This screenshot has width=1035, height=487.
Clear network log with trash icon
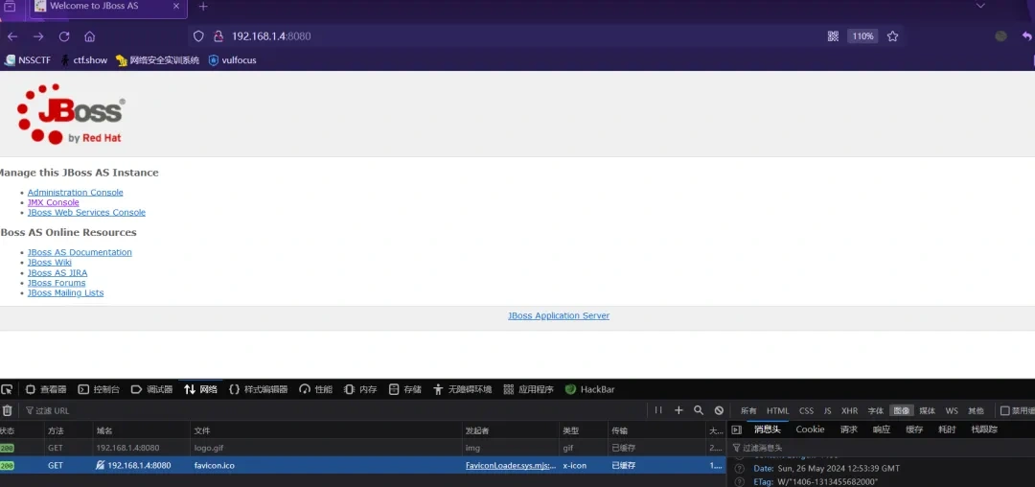(8, 410)
